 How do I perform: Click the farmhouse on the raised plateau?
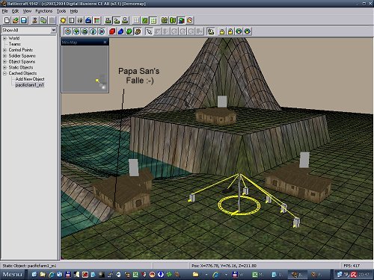216,116
